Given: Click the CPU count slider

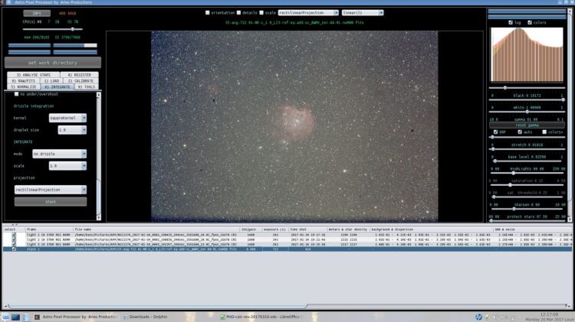Looking at the screenshot, I should 52,29.
